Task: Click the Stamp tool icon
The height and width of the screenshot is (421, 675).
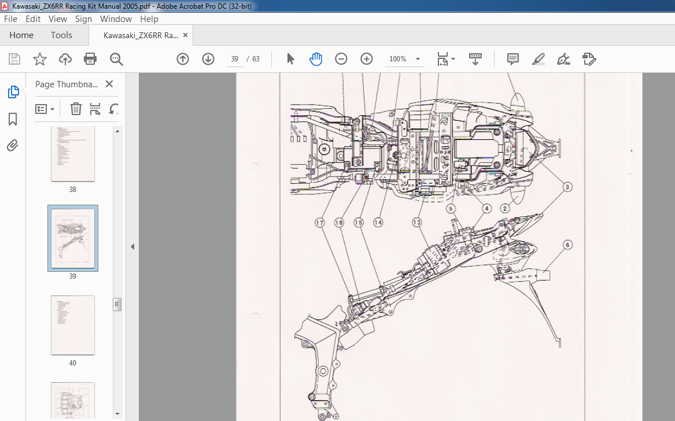Action: tap(589, 59)
